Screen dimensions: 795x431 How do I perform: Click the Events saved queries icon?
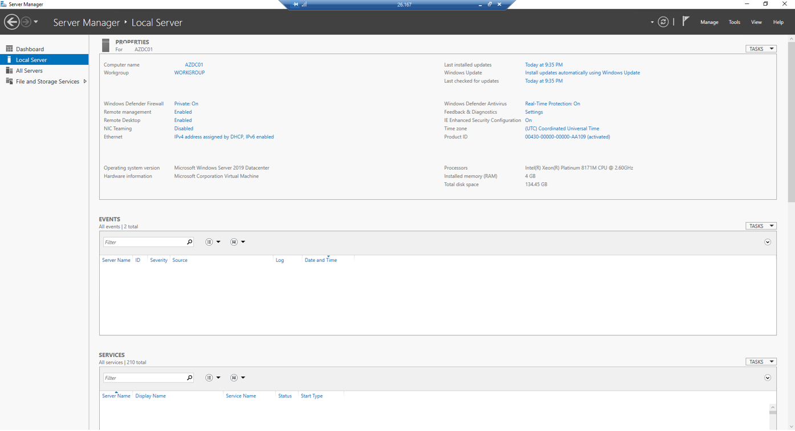tap(234, 242)
